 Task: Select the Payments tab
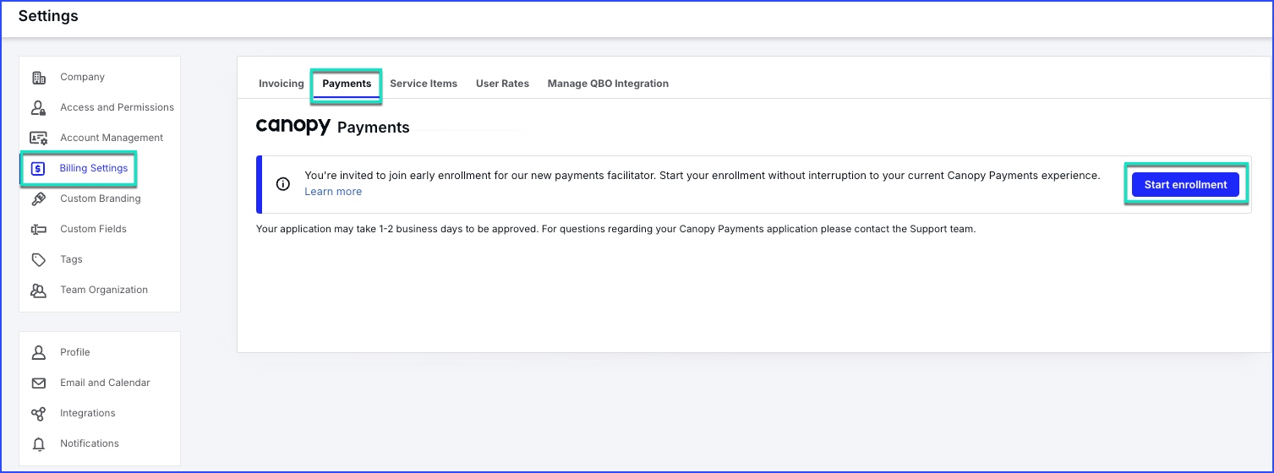347,84
